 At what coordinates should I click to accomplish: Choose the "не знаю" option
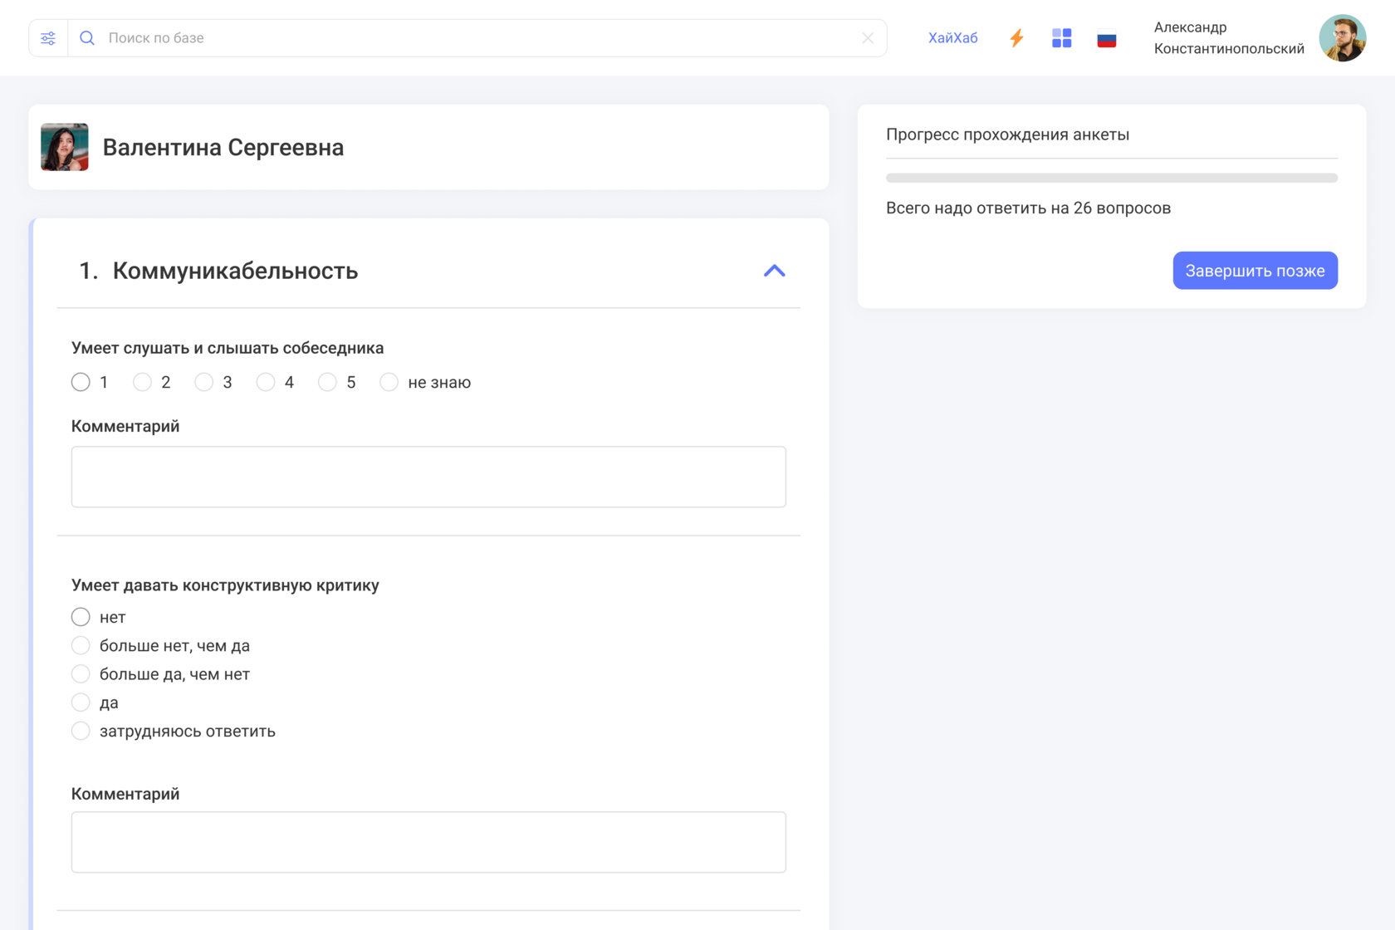[389, 382]
